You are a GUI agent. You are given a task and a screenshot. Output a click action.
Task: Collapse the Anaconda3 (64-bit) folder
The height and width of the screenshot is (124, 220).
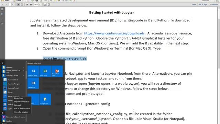pyautogui.click(x=13, y=76)
